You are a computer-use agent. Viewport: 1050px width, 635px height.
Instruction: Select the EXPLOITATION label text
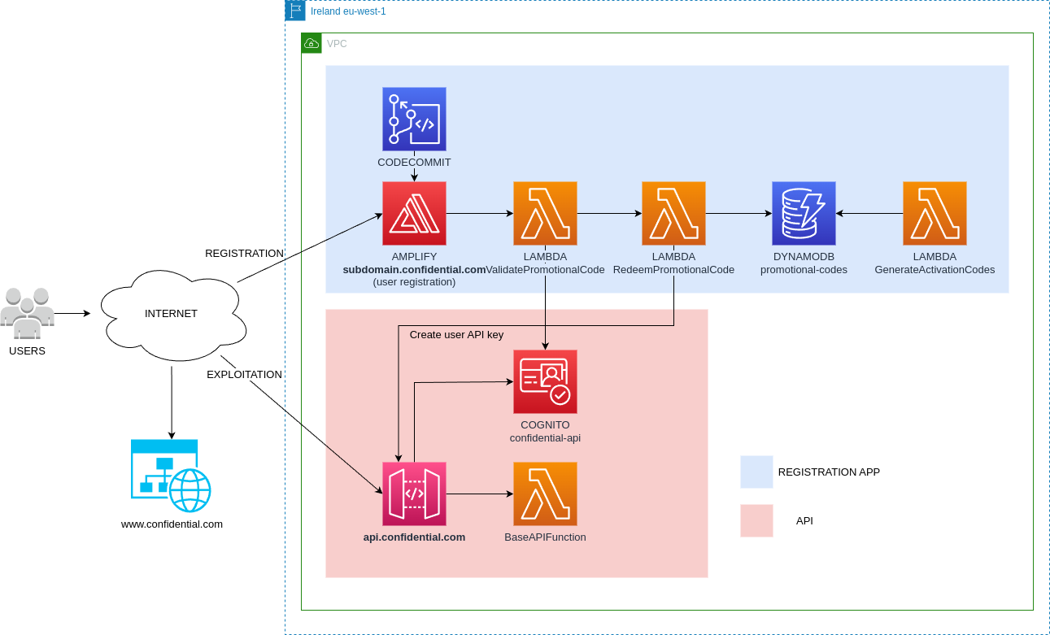pyautogui.click(x=245, y=374)
